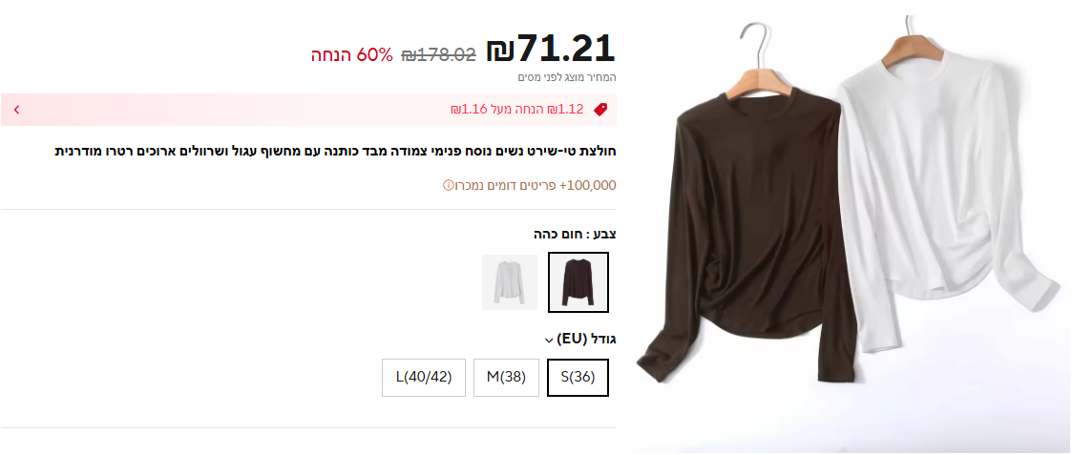Choose size M(38)
The image size is (1072, 455).
coord(506,377)
